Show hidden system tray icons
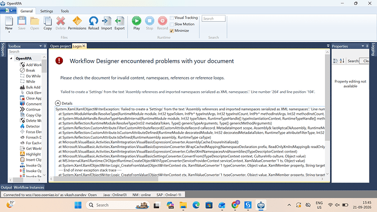This screenshot has width=377, height=212. 289,205
